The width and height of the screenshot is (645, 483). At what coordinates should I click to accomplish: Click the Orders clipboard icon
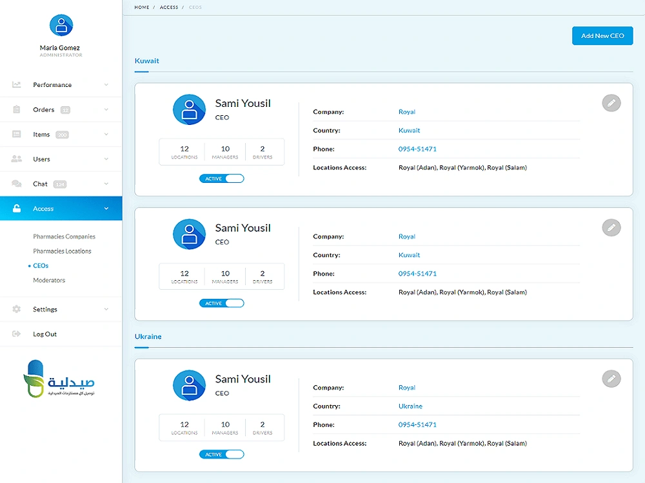15,109
